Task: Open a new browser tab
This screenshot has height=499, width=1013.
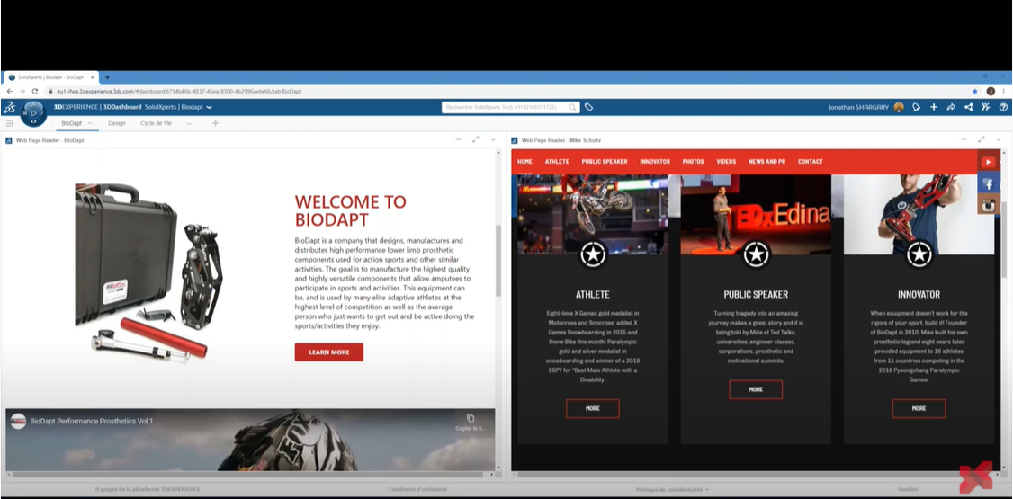Action: (107, 77)
